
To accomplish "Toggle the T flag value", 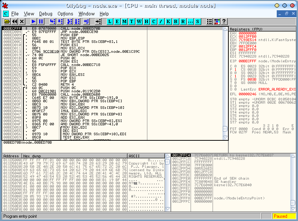I will tap(235, 83).
